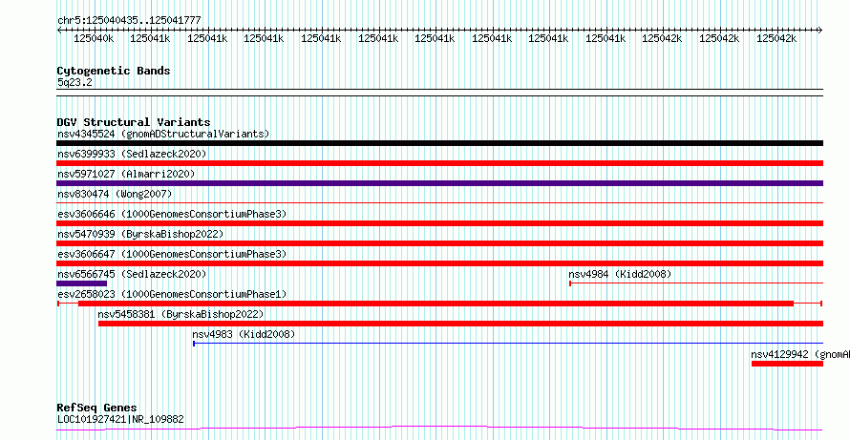
Task: Click the chr5:125040435..125041777 coordinate label
Action: (129, 20)
